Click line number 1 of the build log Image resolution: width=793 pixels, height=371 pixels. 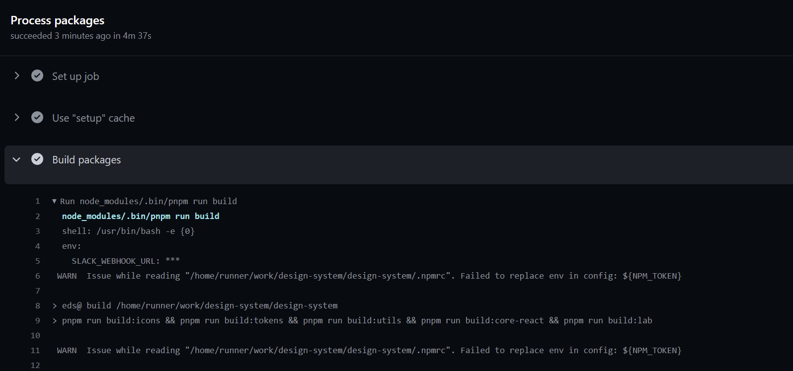pyautogui.click(x=37, y=201)
